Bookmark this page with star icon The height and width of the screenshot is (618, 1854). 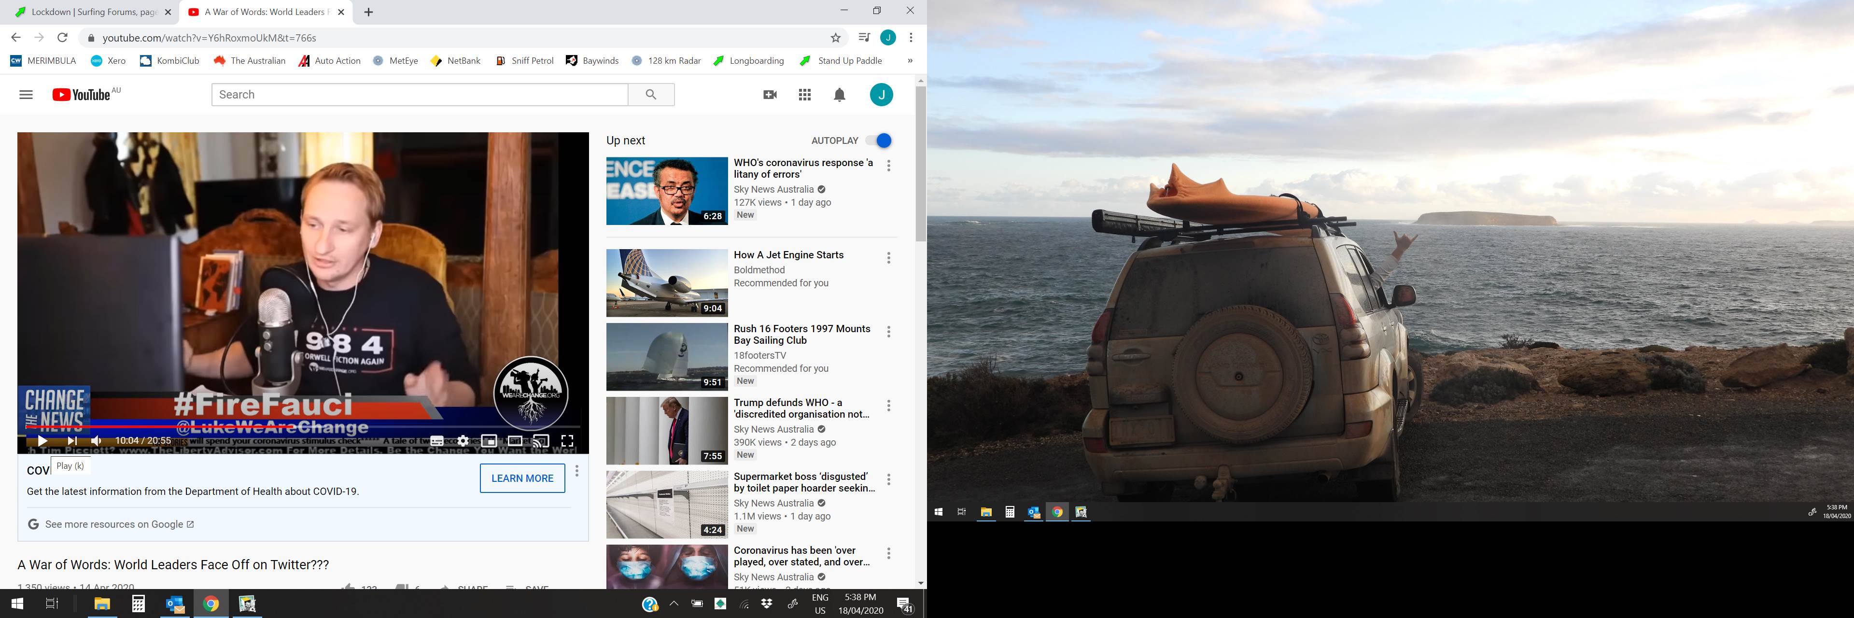coord(836,37)
